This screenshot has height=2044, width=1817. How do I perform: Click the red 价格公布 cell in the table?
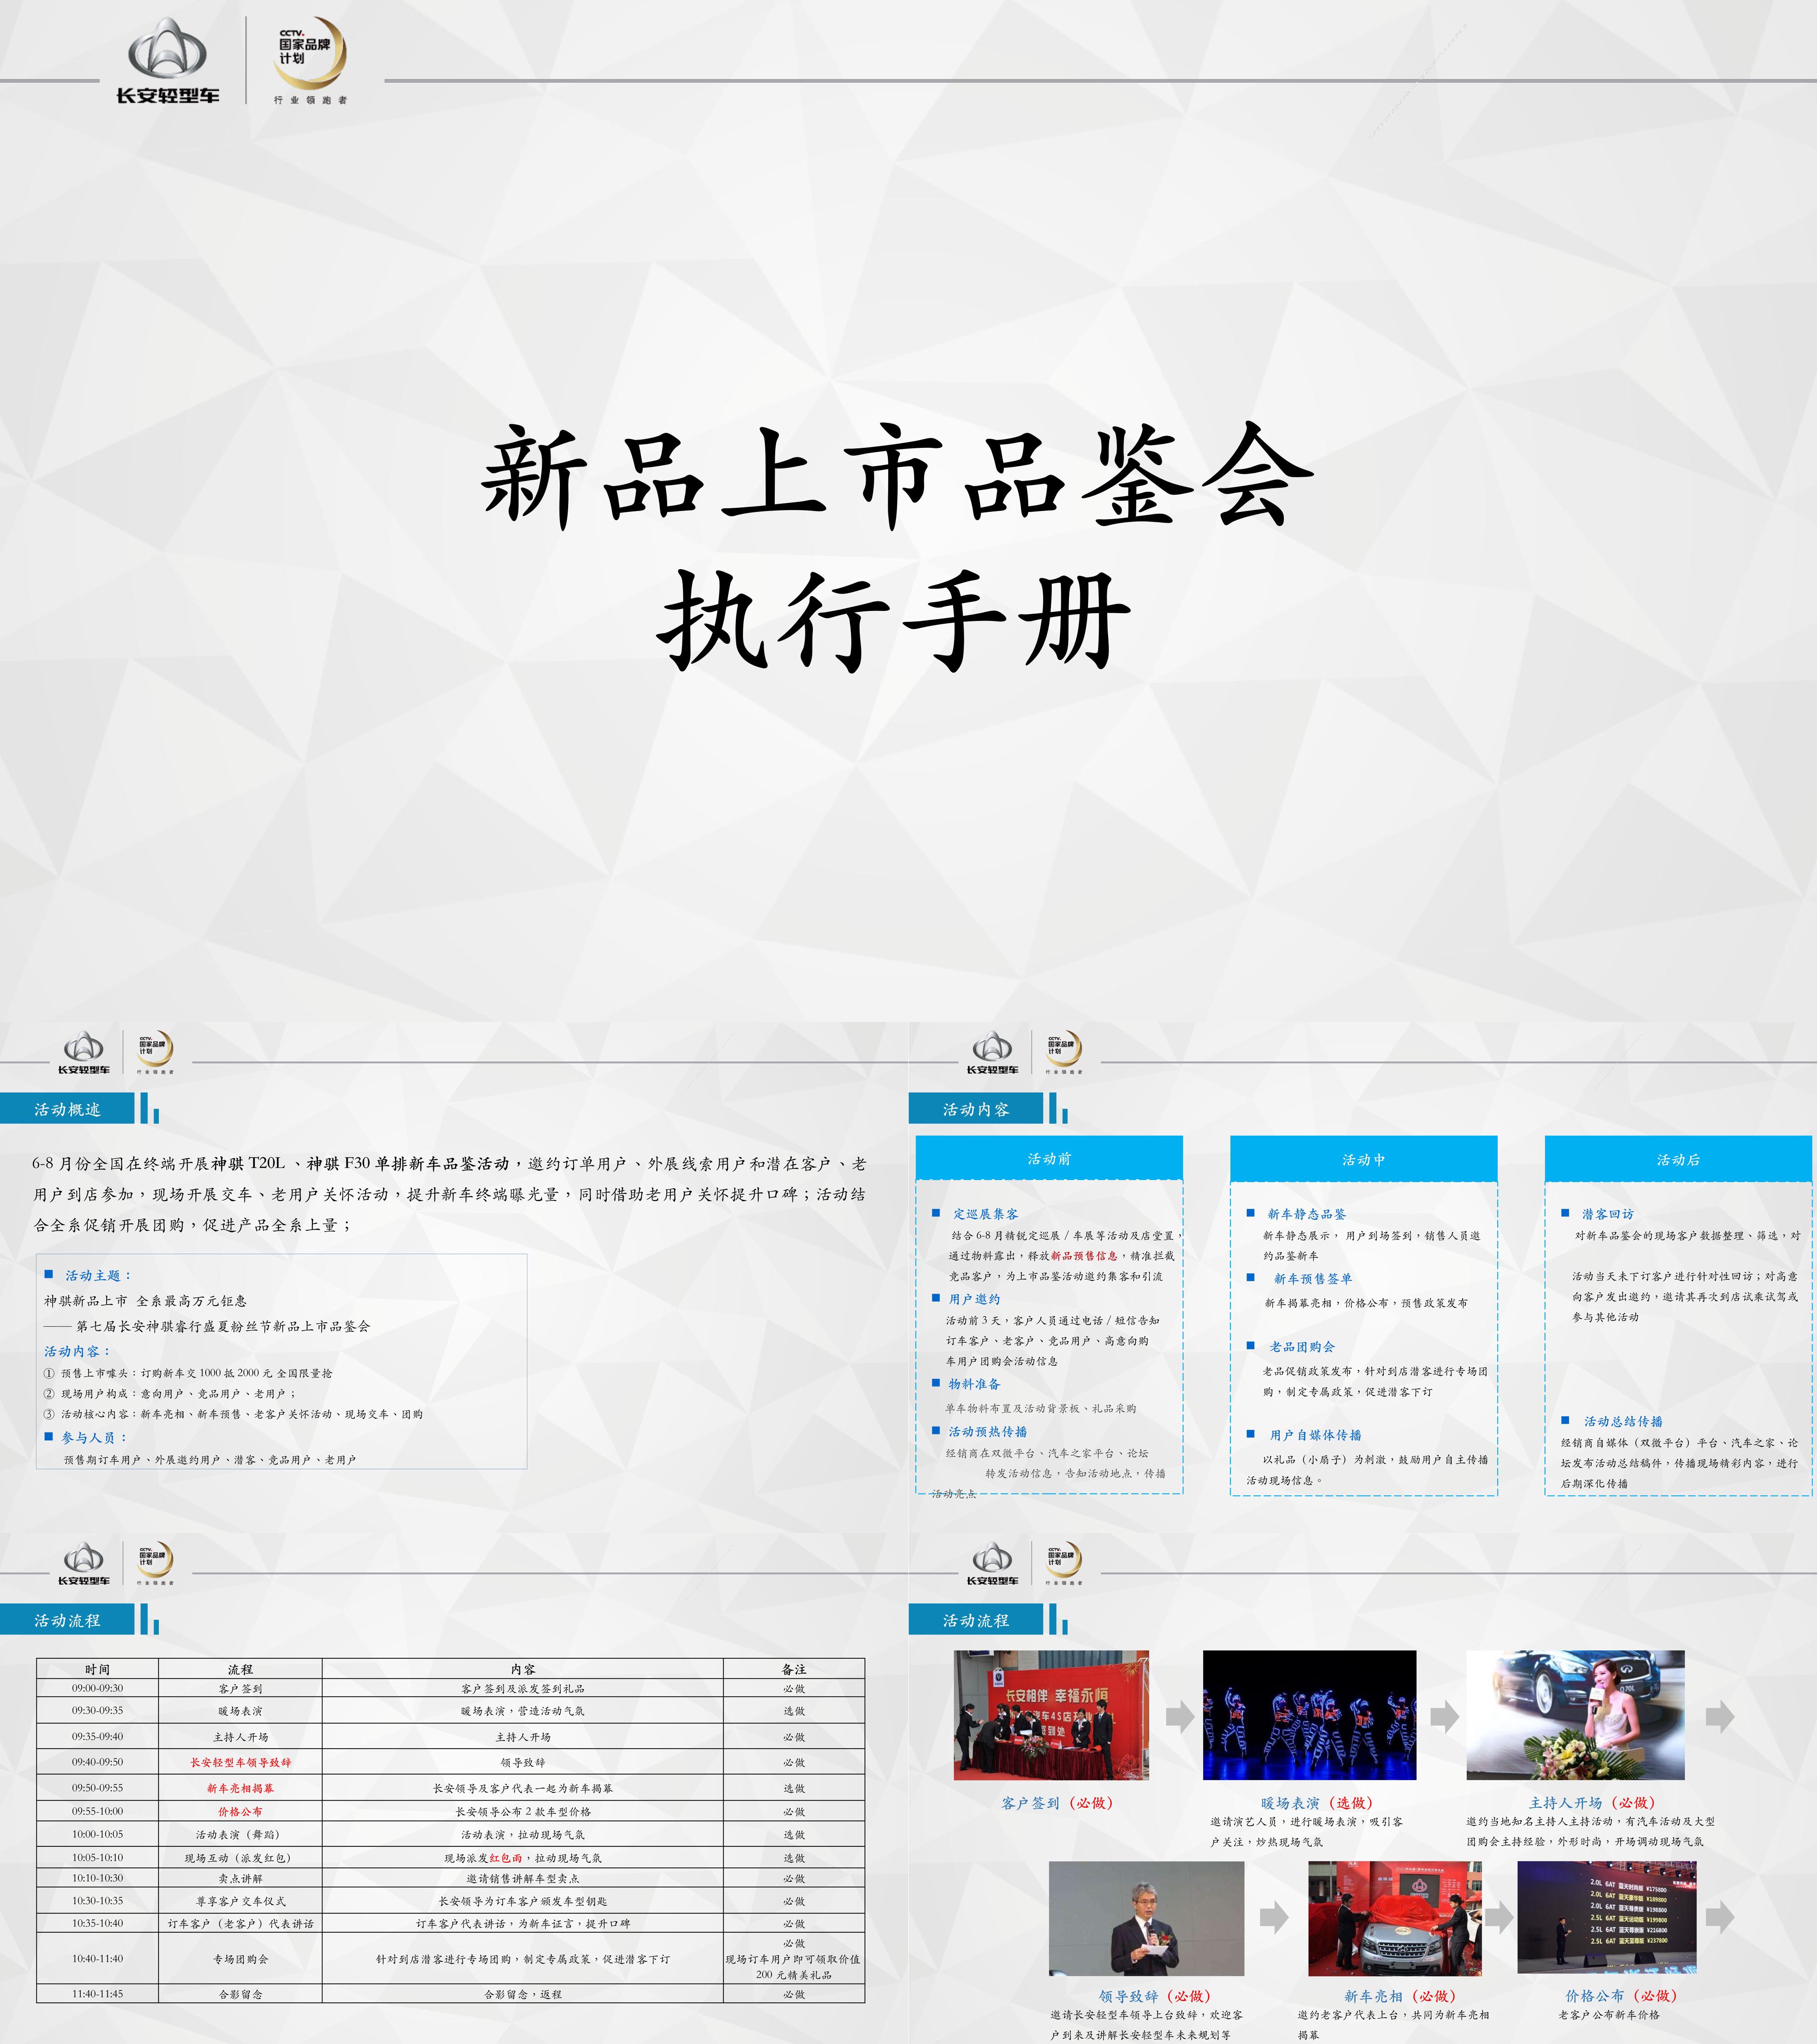pos(240,1811)
